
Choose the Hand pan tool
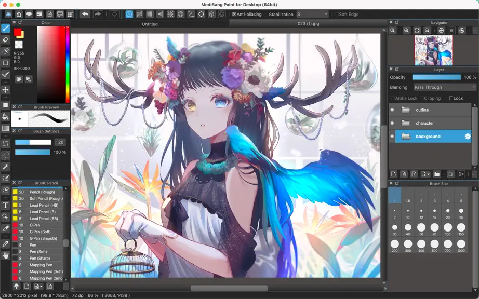coord(6,255)
